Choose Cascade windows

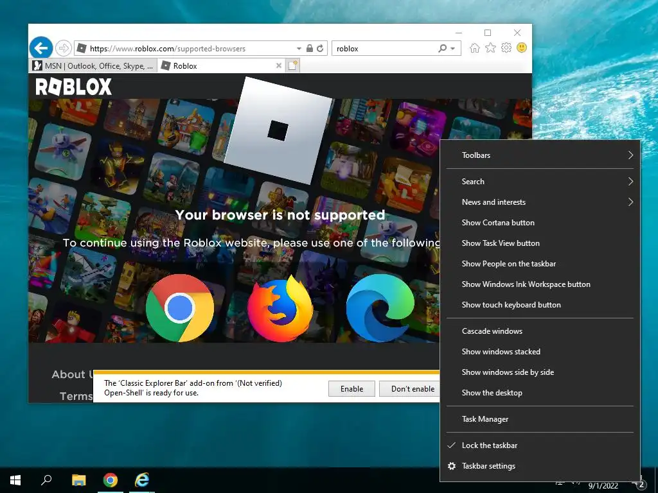(x=540, y=331)
